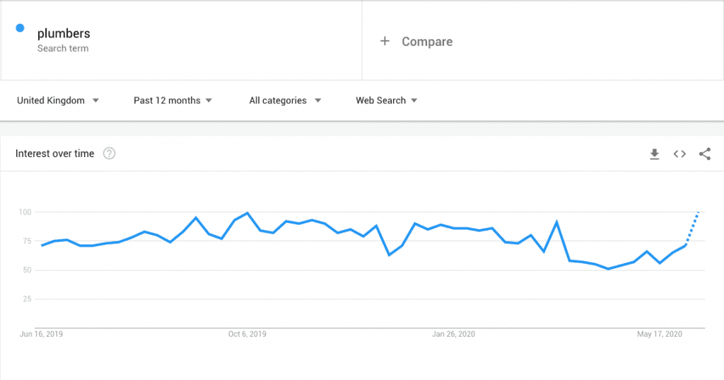This screenshot has width=724, height=380.
Task: Share the Interest over time chart
Action: (x=704, y=154)
